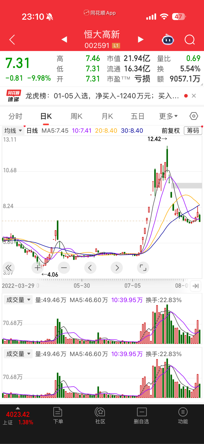The image size is (204, 444).
Task: Switch to 五日 tab
Action: click(x=138, y=116)
